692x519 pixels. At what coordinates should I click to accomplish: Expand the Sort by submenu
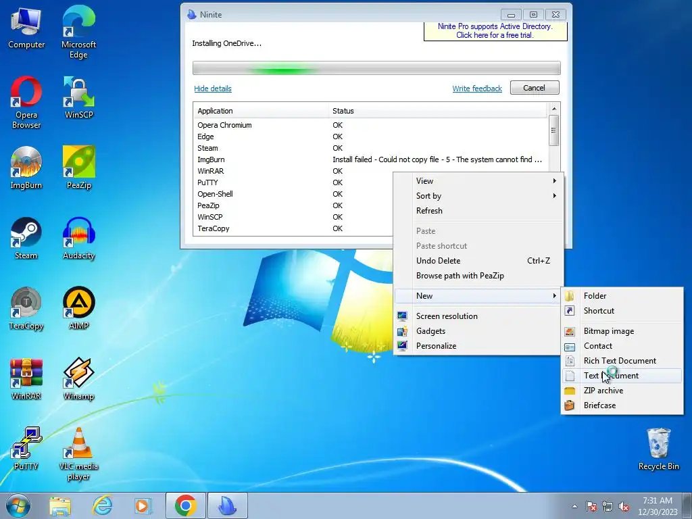tap(478, 196)
